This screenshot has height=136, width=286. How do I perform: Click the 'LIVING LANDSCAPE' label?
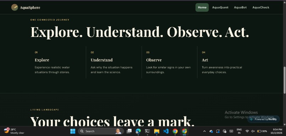(44, 110)
